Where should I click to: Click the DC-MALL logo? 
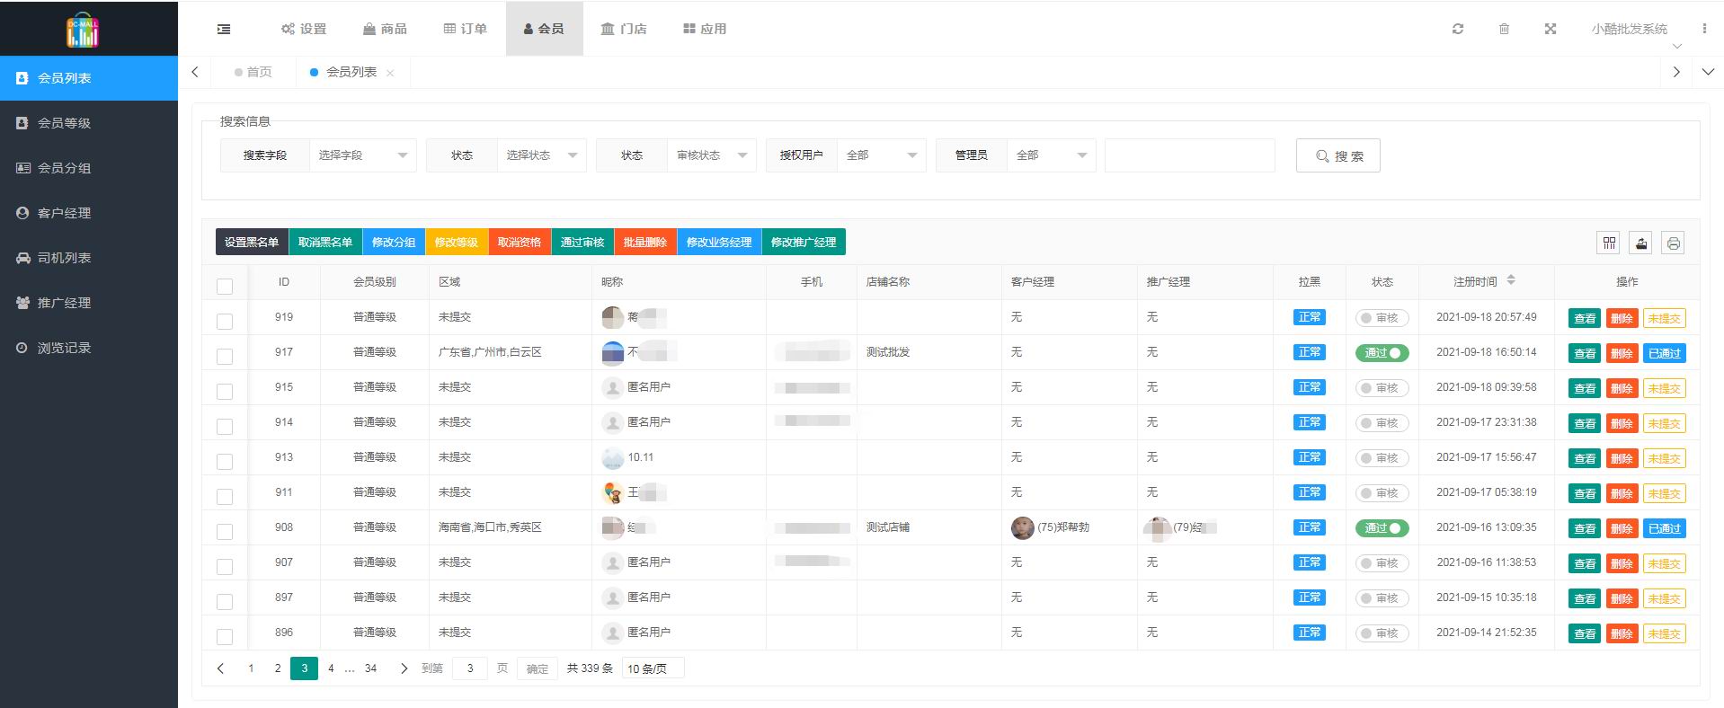point(83,30)
